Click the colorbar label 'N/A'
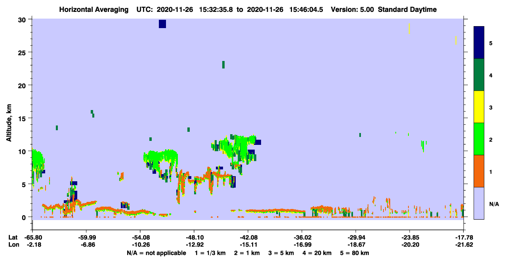515x264 pixels. tap(494, 204)
